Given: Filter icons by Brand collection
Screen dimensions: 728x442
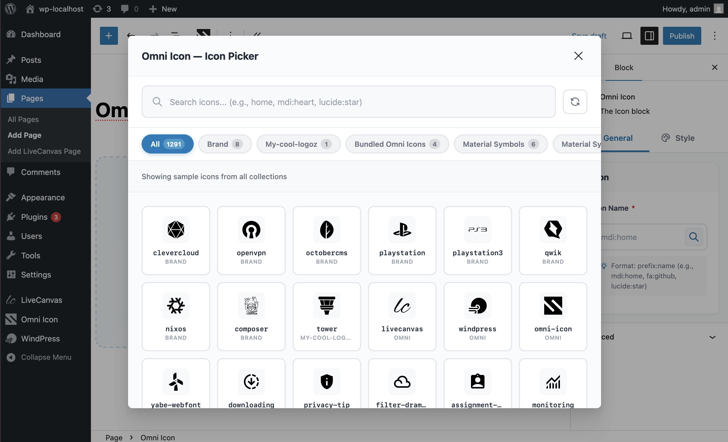Looking at the screenshot, I should point(225,144).
